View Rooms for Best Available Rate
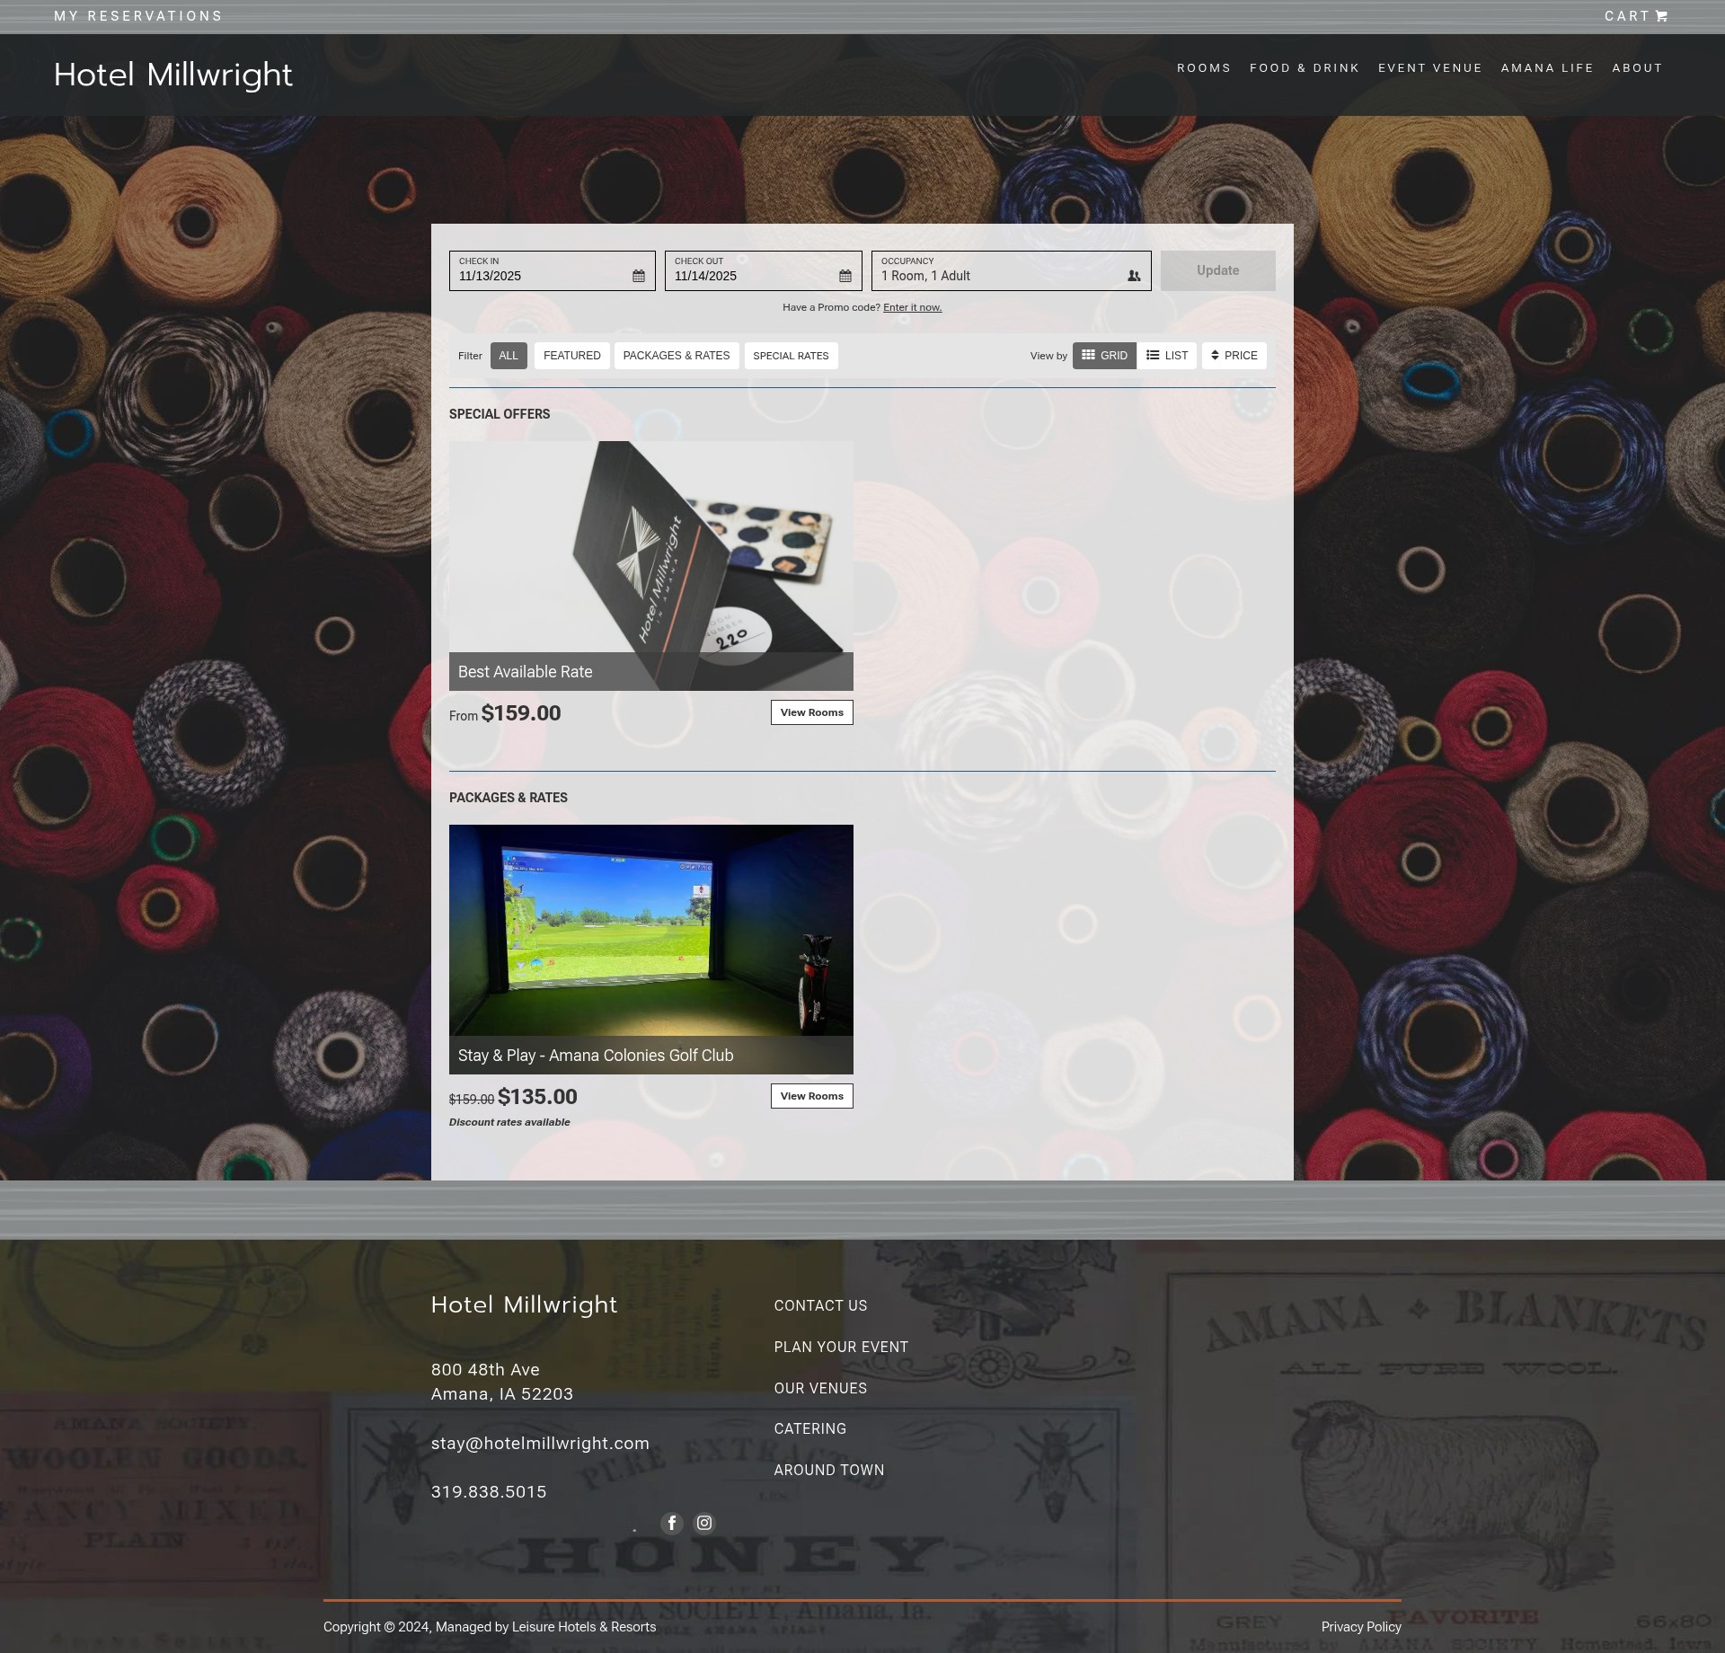Image resolution: width=1725 pixels, height=1653 pixels. [811, 712]
